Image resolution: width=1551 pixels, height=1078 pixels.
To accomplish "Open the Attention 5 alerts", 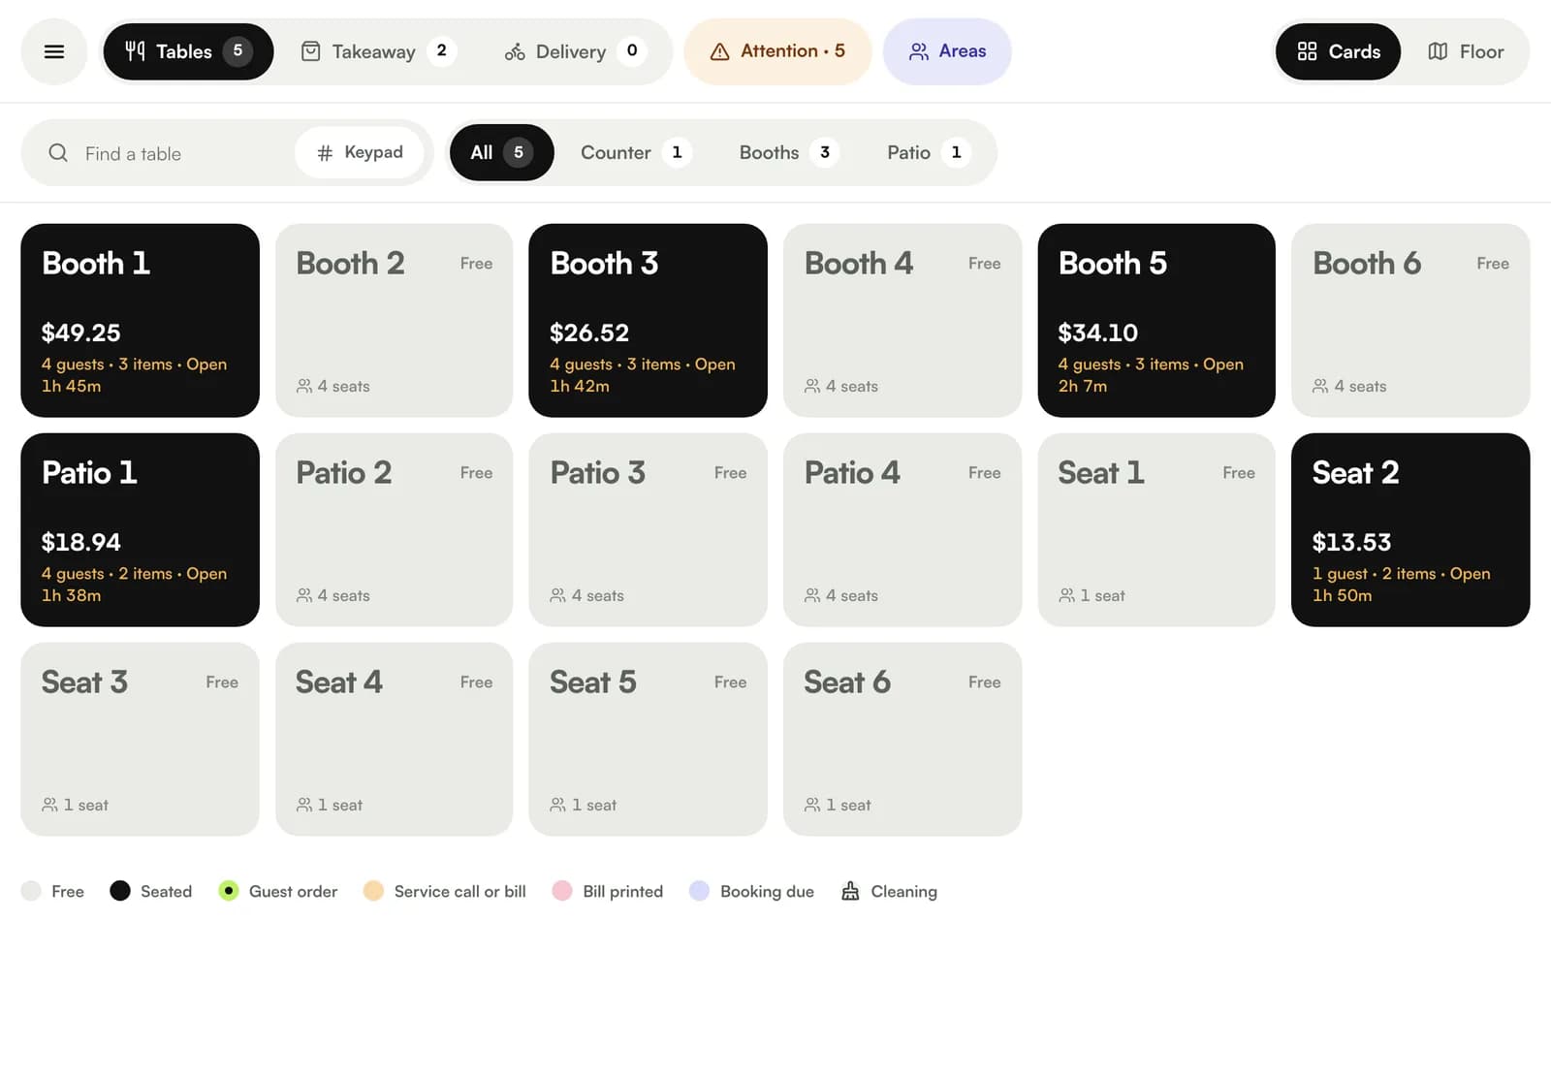I will coord(777,51).
